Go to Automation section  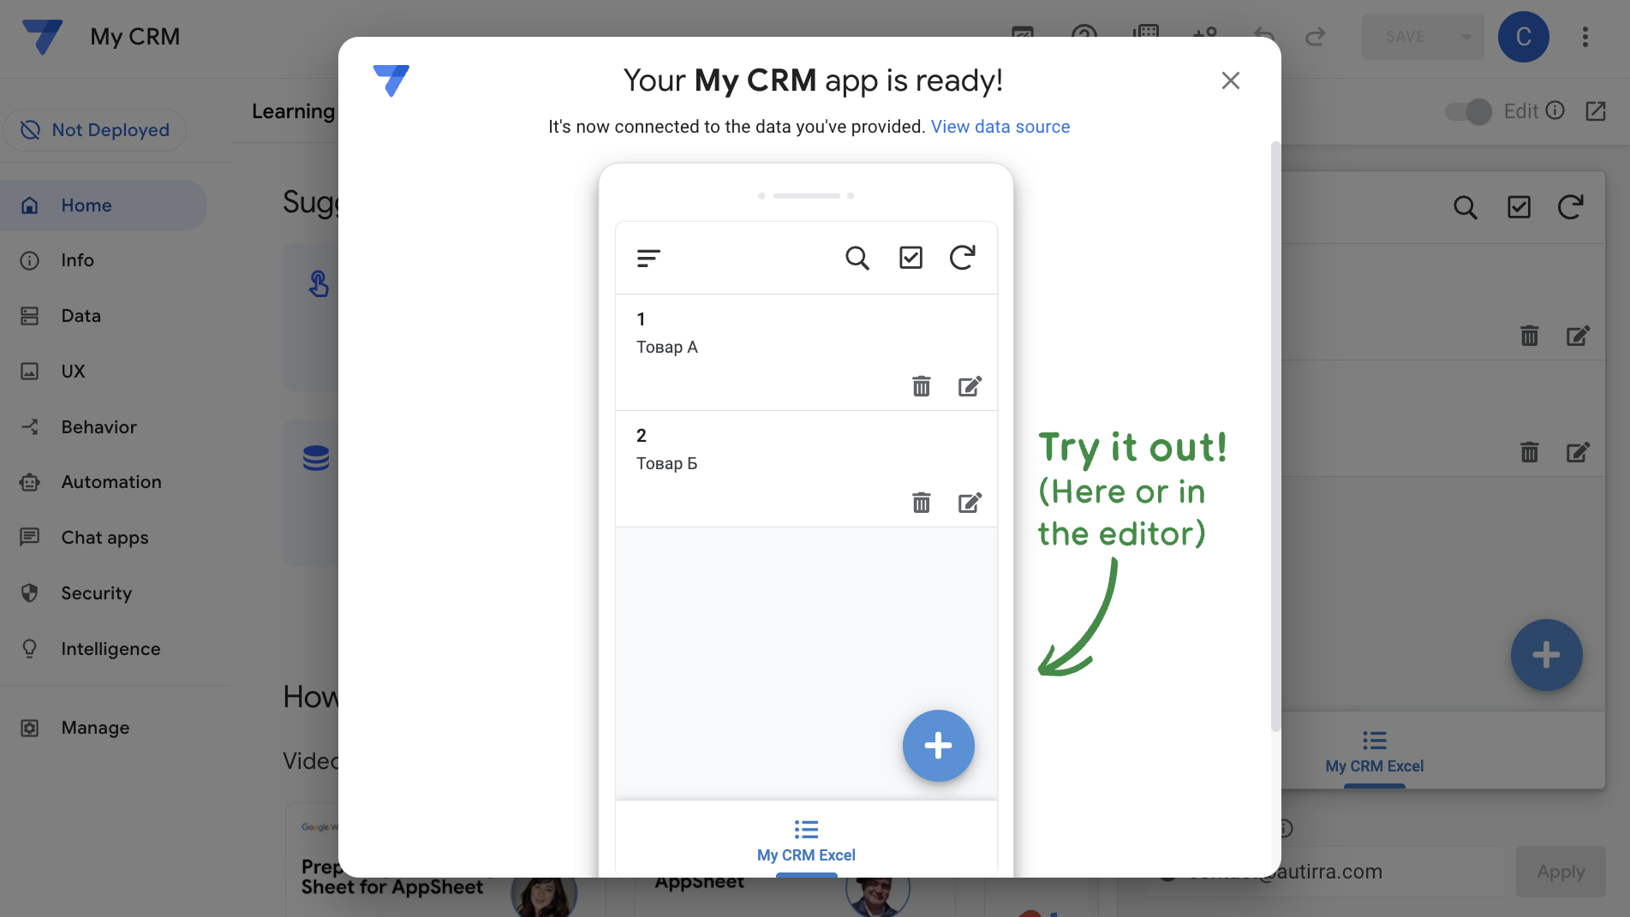click(104, 482)
